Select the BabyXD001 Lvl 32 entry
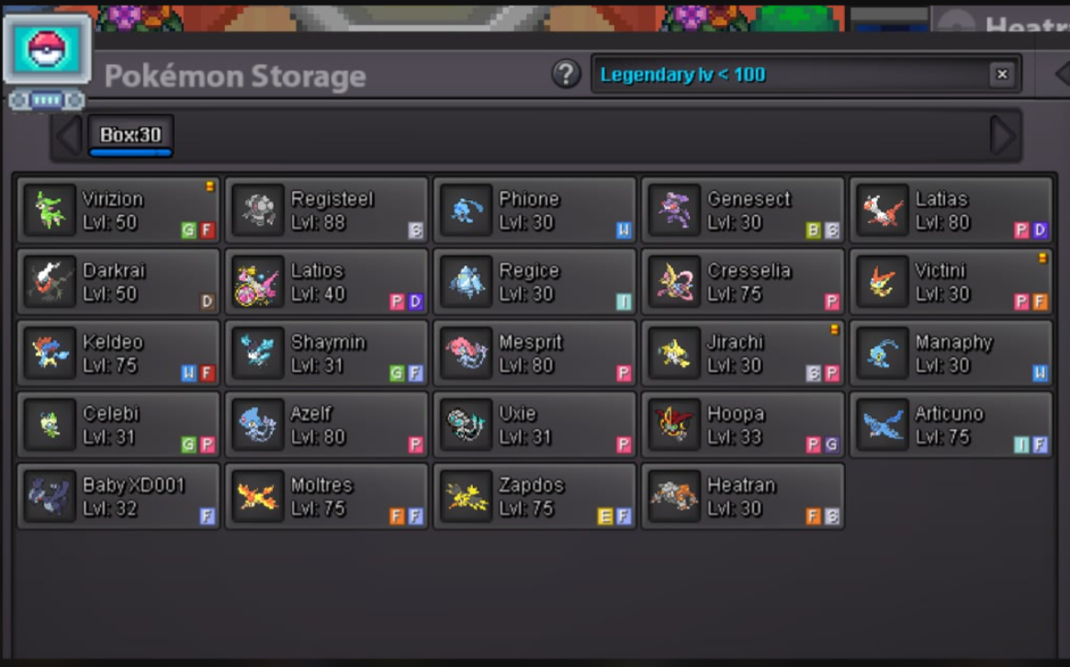Image resolution: width=1070 pixels, height=667 pixels. point(118,496)
